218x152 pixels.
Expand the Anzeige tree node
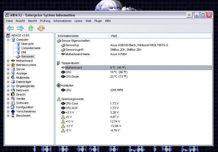8,73
